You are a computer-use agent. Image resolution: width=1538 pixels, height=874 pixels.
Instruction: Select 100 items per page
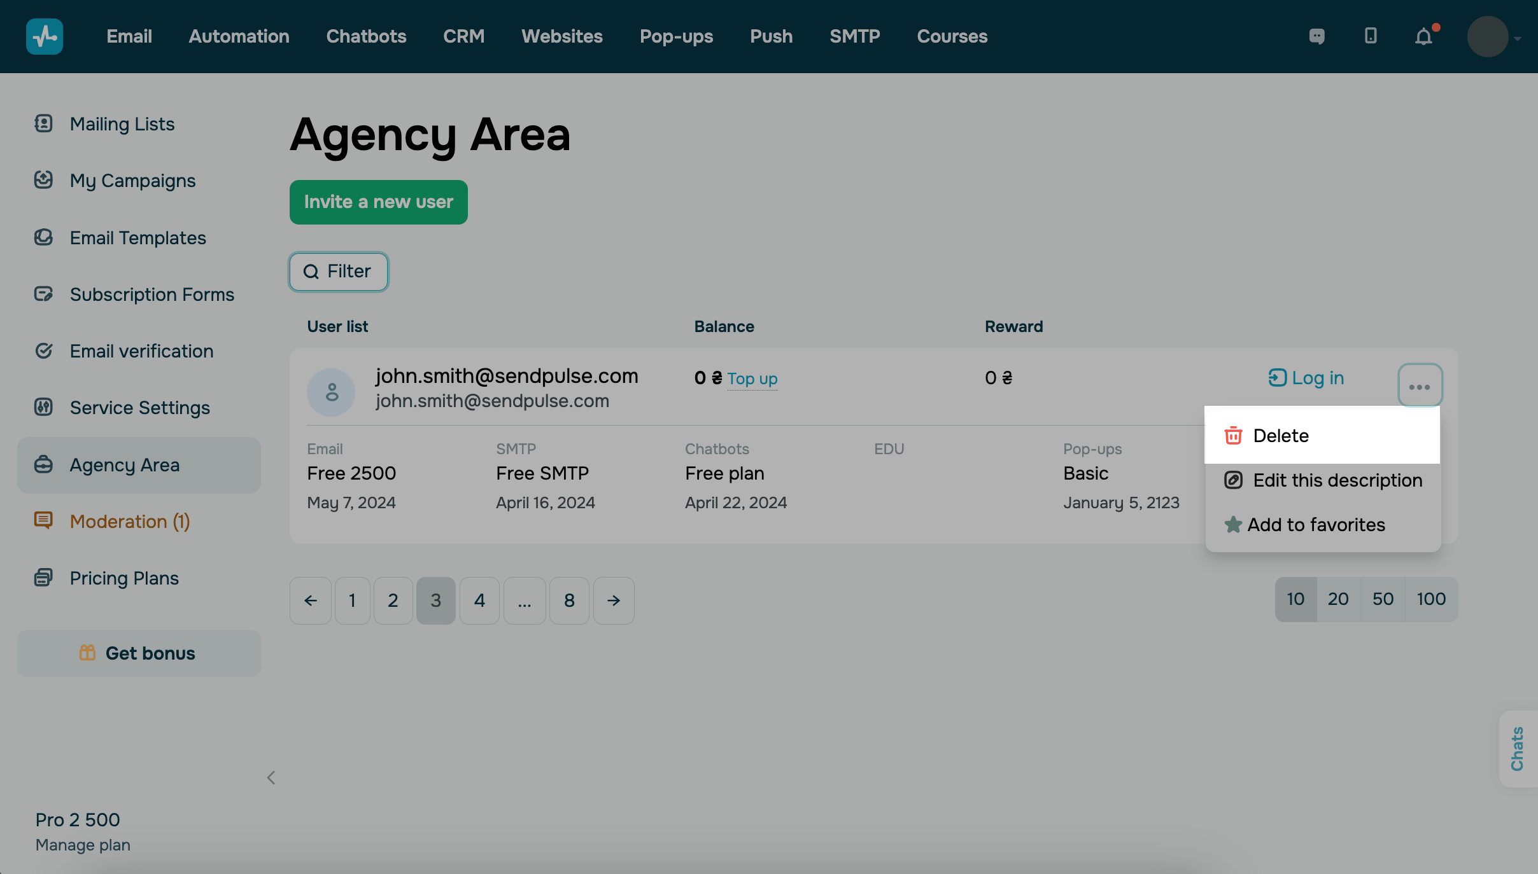click(1430, 599)
